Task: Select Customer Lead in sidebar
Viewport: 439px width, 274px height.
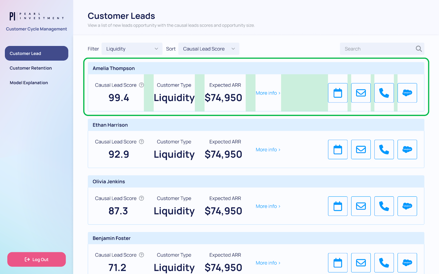Action: coord(36,53)
